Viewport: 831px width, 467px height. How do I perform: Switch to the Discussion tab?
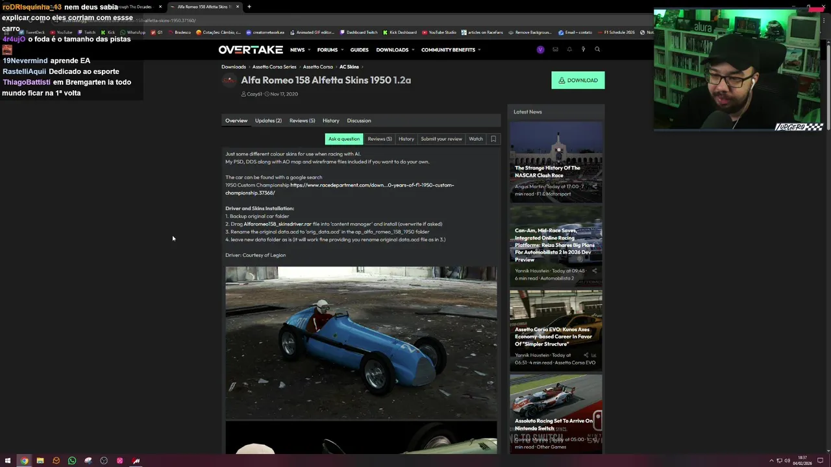pos(359,121)
